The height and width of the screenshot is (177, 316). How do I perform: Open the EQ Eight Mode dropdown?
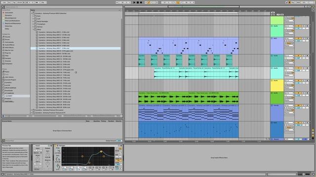coord(118,153)
